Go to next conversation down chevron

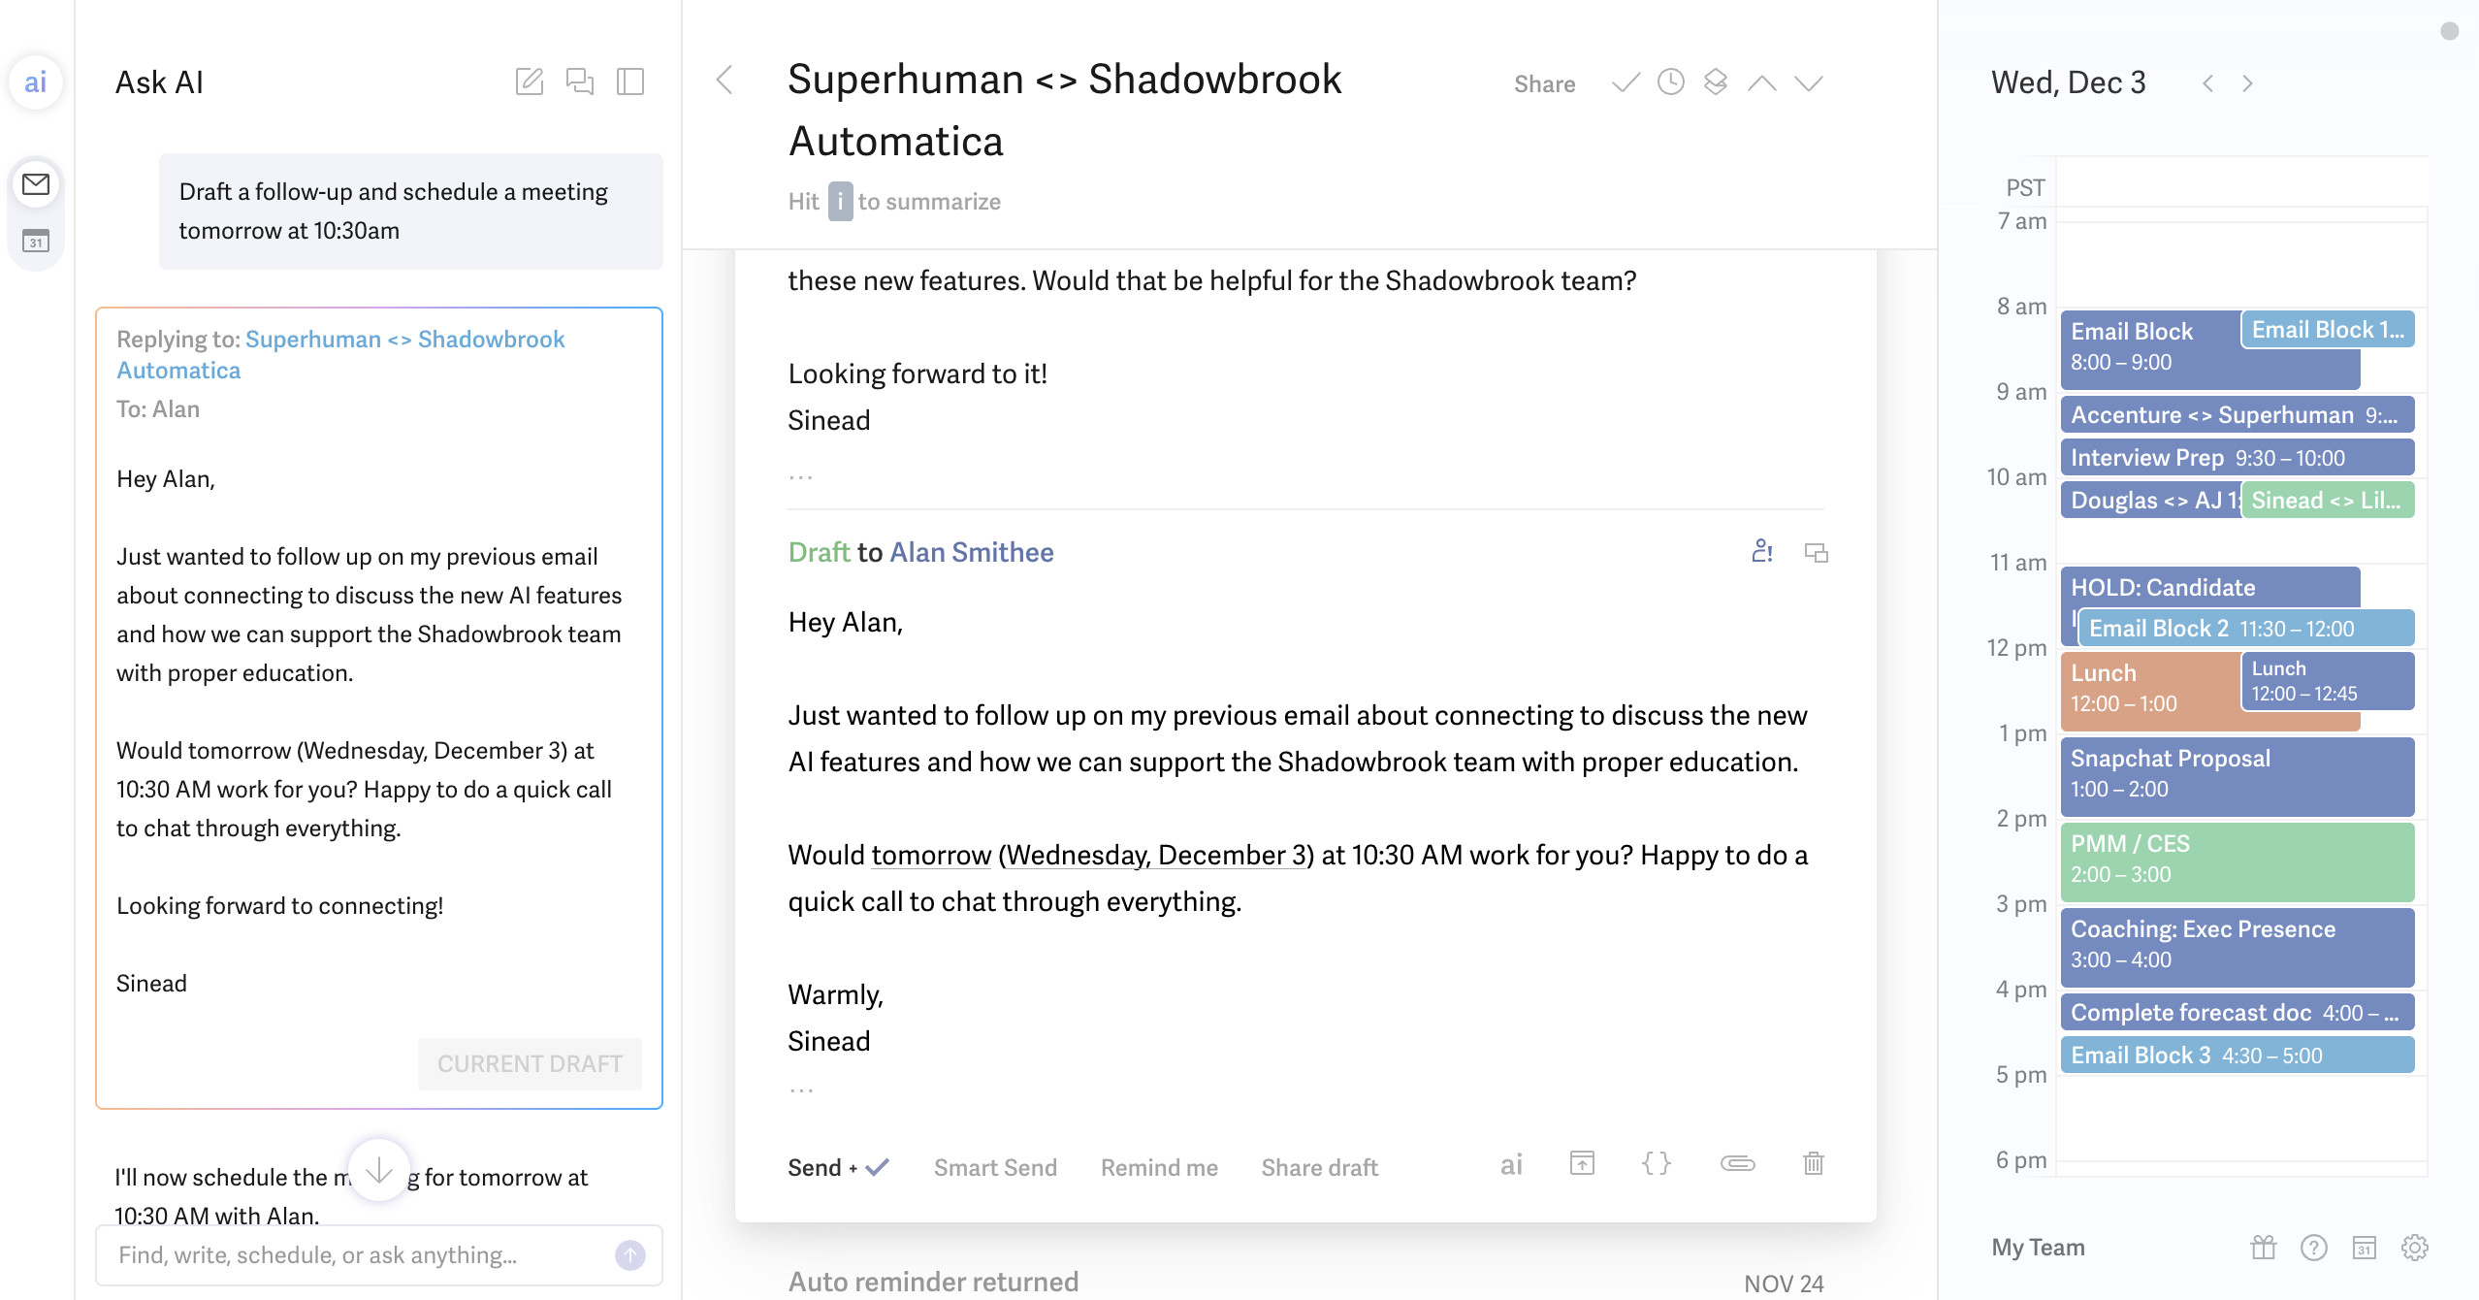(1808, 83)
